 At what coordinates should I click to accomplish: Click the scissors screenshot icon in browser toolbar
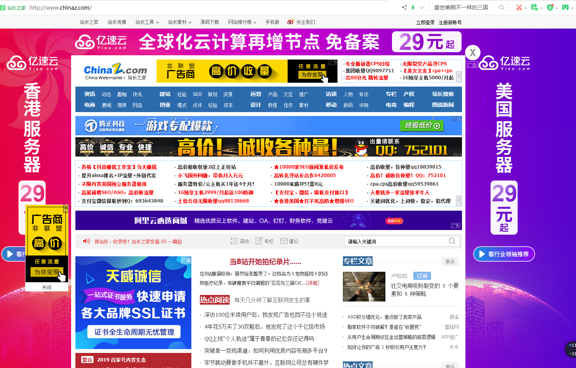(519, 7)
